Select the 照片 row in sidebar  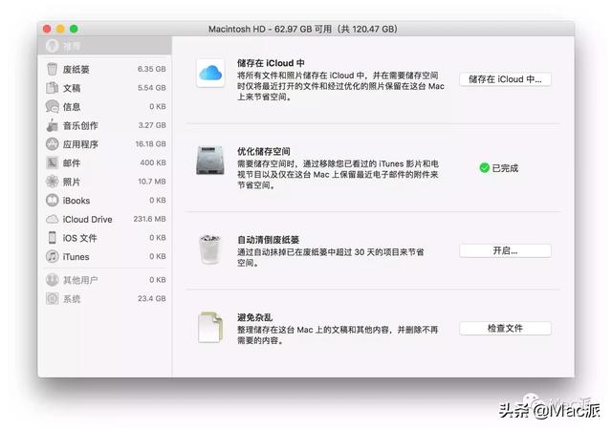105,182
